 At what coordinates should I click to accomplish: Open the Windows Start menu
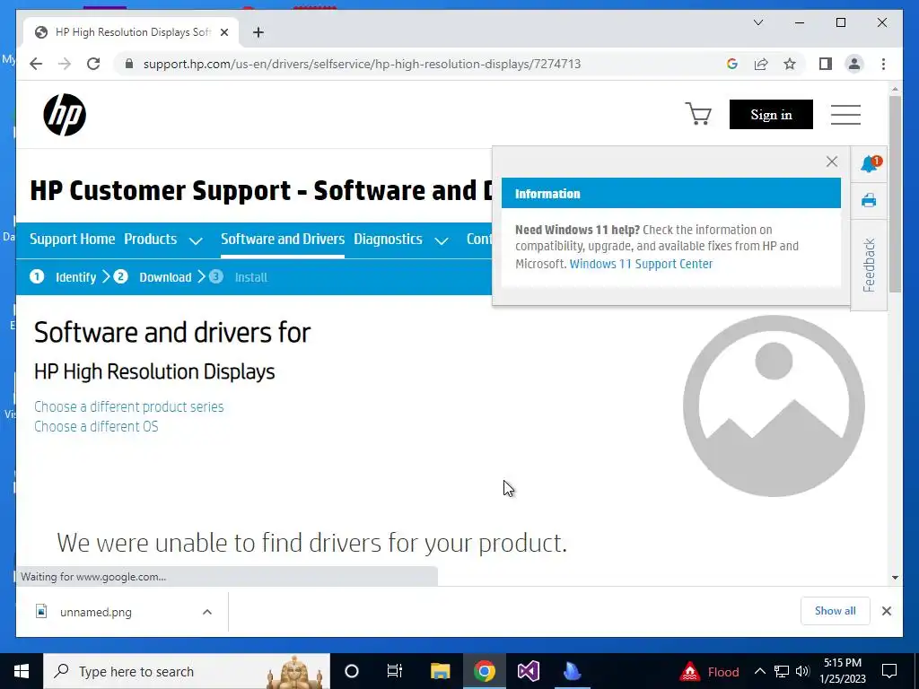pos(22,671)
